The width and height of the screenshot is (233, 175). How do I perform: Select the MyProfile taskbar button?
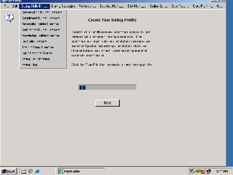(81, 171)
